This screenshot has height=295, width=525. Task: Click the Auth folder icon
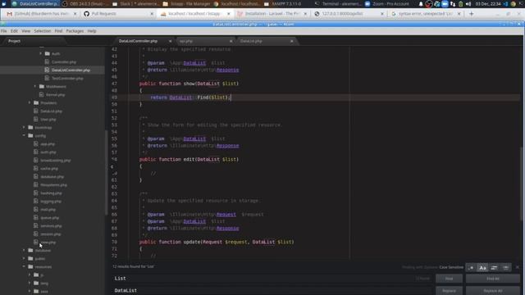[48, 53]
